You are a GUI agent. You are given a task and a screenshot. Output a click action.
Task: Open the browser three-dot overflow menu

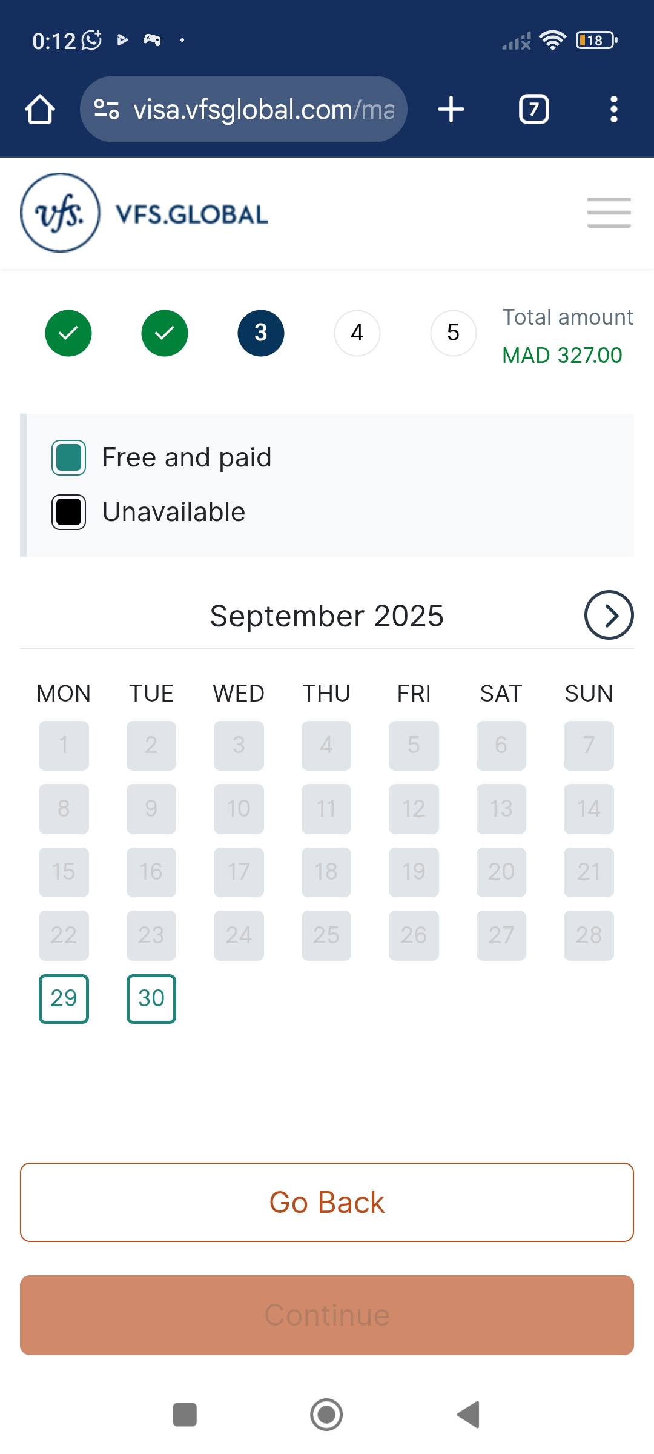coord(614,110)
